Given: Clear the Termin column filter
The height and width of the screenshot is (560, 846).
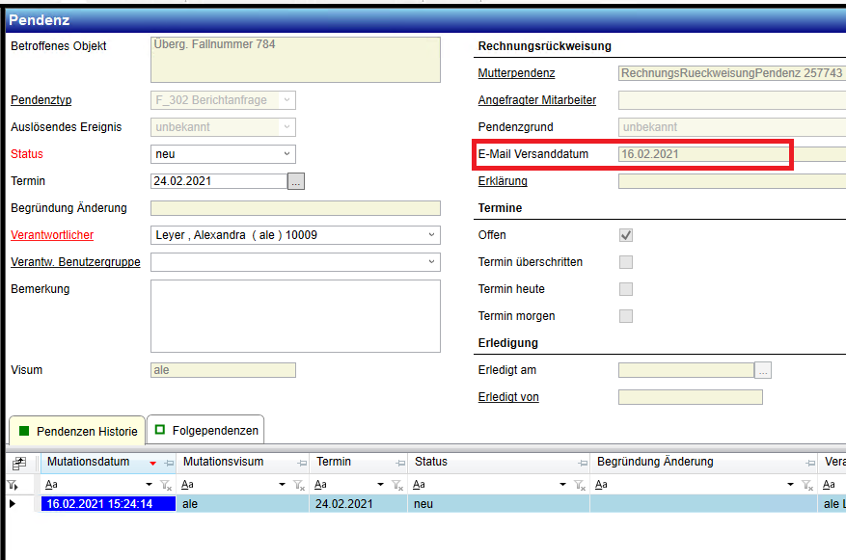Looking at the screenshot, I should pos(397,485).
